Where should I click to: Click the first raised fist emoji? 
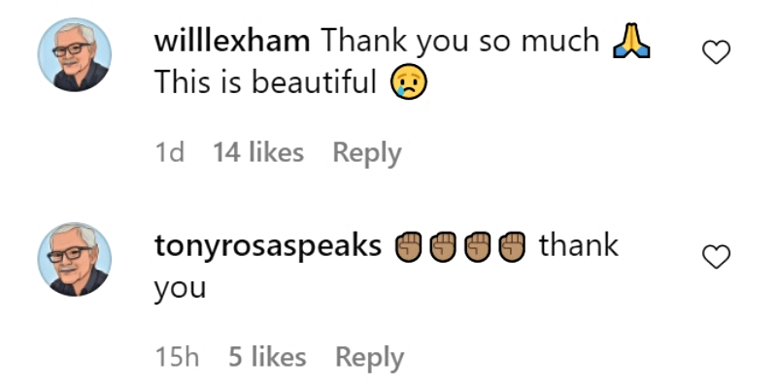tap(408, 247)
